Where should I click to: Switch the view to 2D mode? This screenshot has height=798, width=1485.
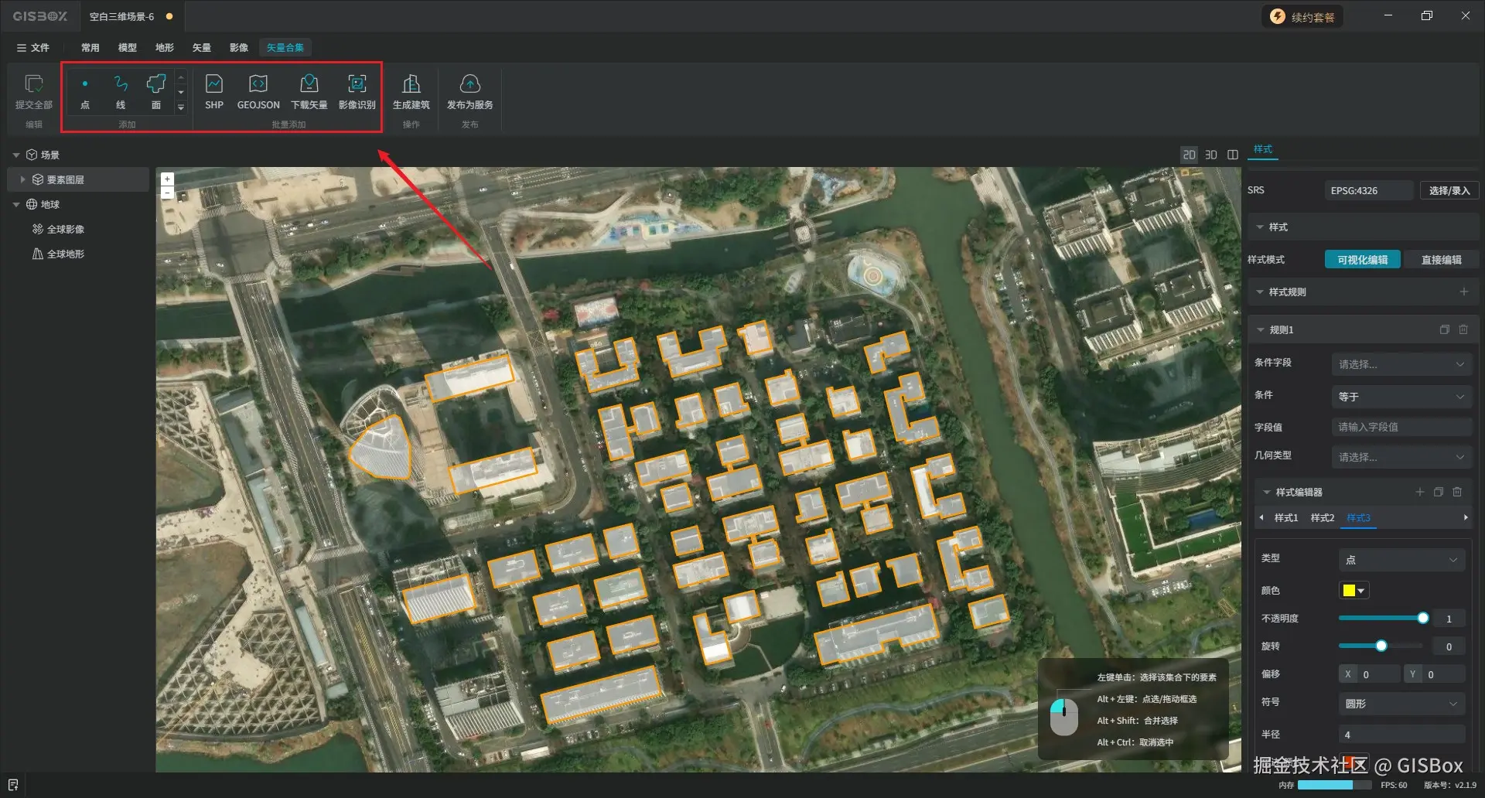tap(1189, 155)
